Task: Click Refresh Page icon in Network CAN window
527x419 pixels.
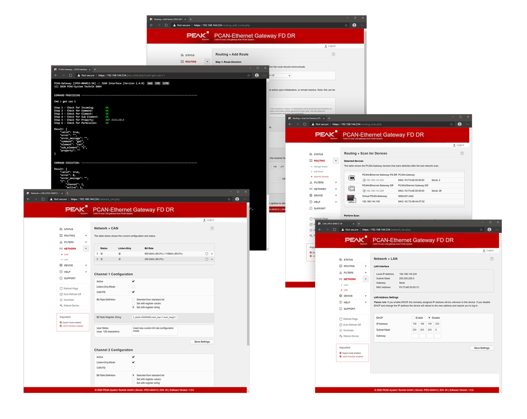Action: 61,288
